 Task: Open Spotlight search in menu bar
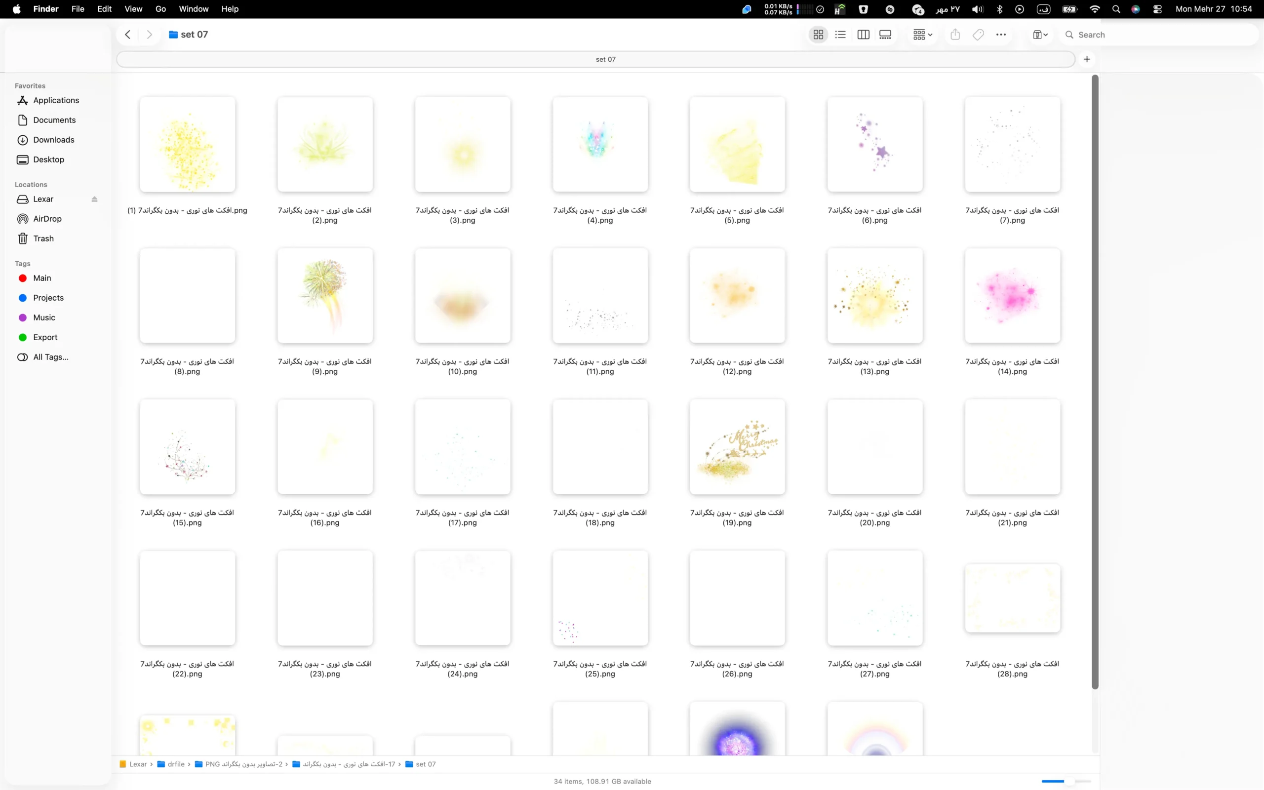1116,9
